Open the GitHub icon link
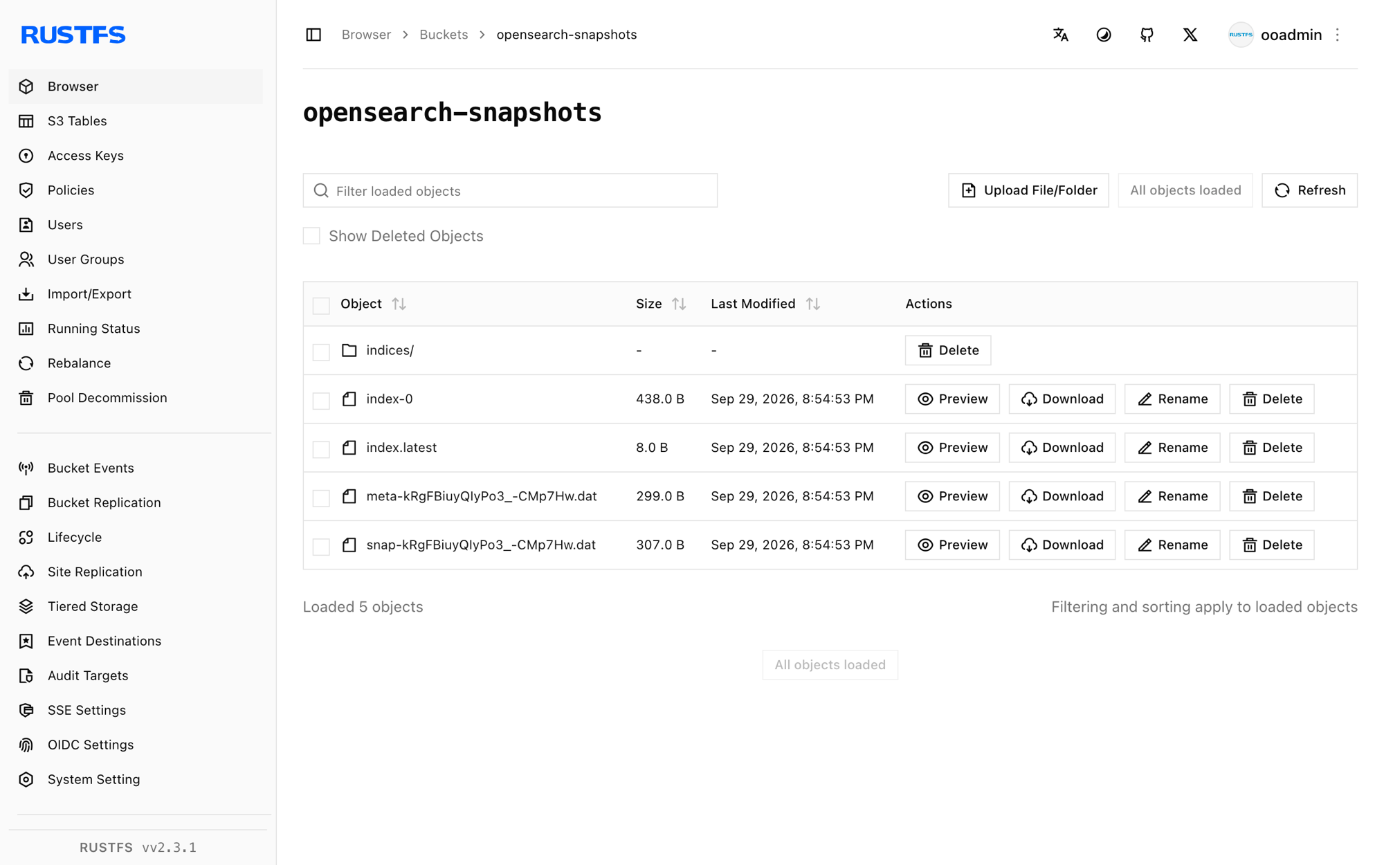 (x=1147, y=35)
